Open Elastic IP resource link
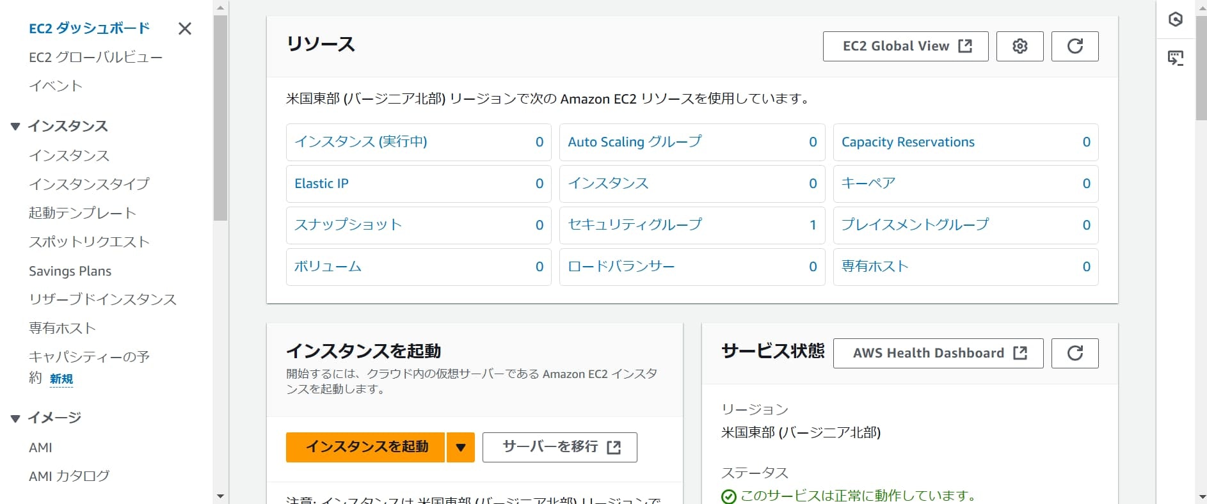 [321, 184]
